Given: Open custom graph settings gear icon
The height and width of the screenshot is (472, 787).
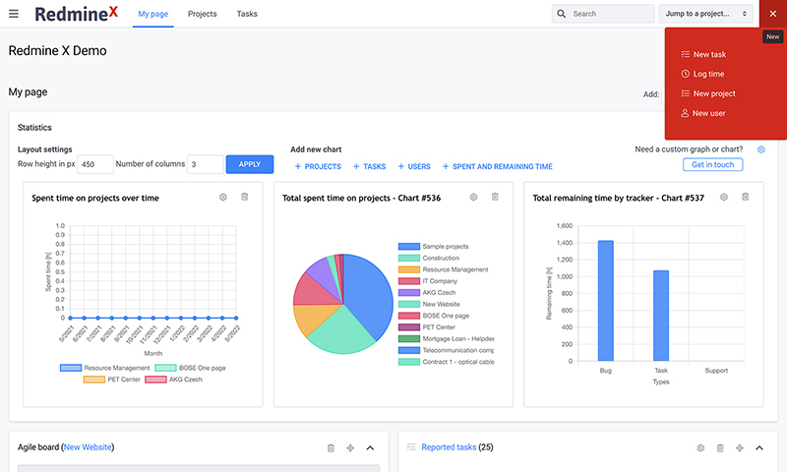Looking at the screenshot, I should pos(760,149).
